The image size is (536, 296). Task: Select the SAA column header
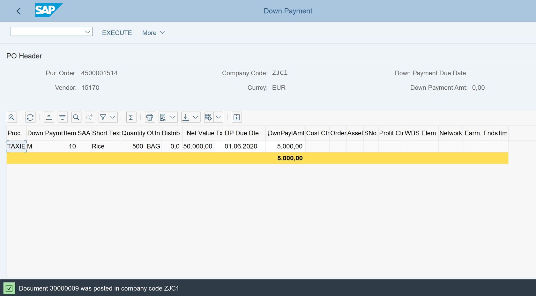(84, 133)
